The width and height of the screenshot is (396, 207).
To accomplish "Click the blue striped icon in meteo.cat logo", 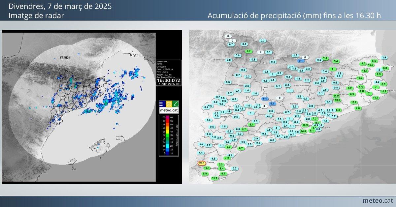I will pos(162,104).
